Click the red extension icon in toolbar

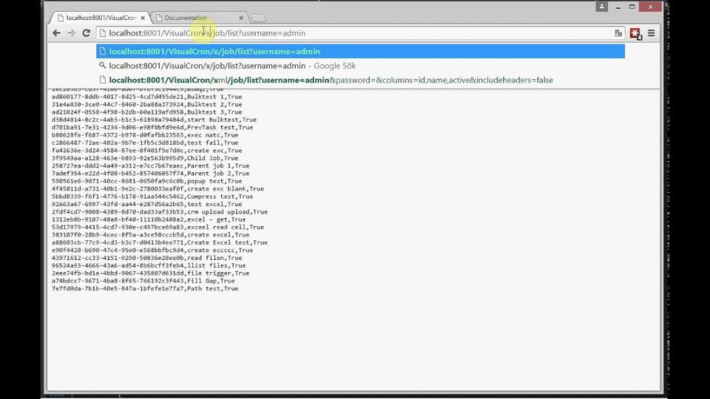635,33
